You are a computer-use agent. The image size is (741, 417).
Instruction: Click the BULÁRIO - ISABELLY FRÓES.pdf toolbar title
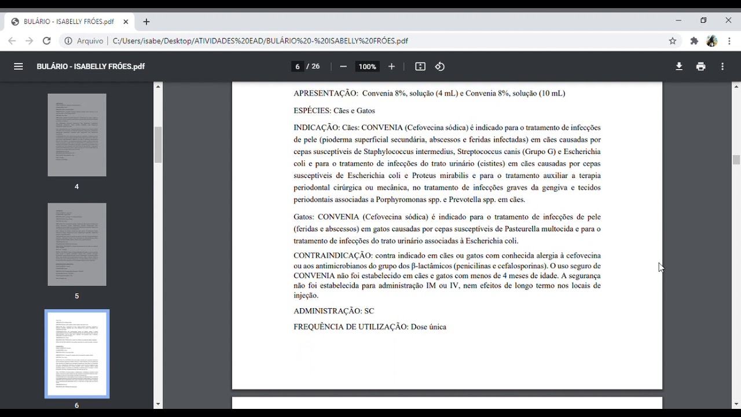click(x=91, y=67)
